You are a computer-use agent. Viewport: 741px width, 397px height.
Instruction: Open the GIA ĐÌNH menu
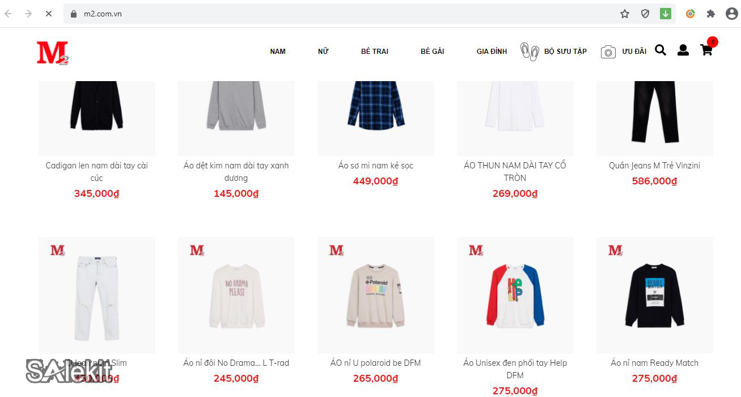(x=492, y=52)
